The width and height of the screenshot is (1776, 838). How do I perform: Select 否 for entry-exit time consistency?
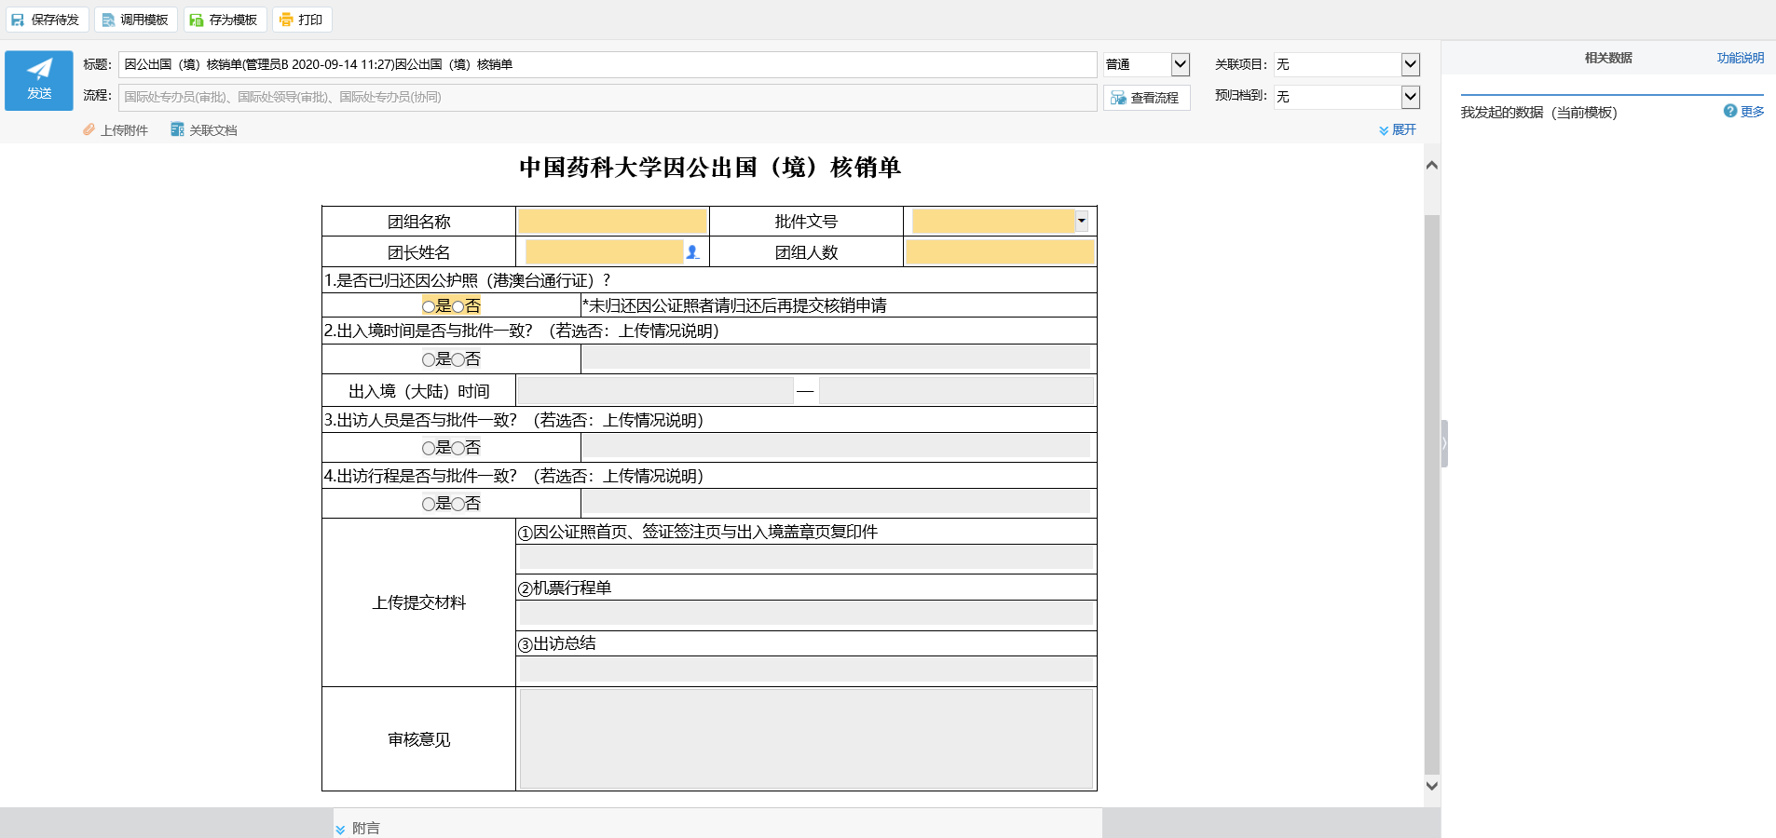tap(458, 359)
